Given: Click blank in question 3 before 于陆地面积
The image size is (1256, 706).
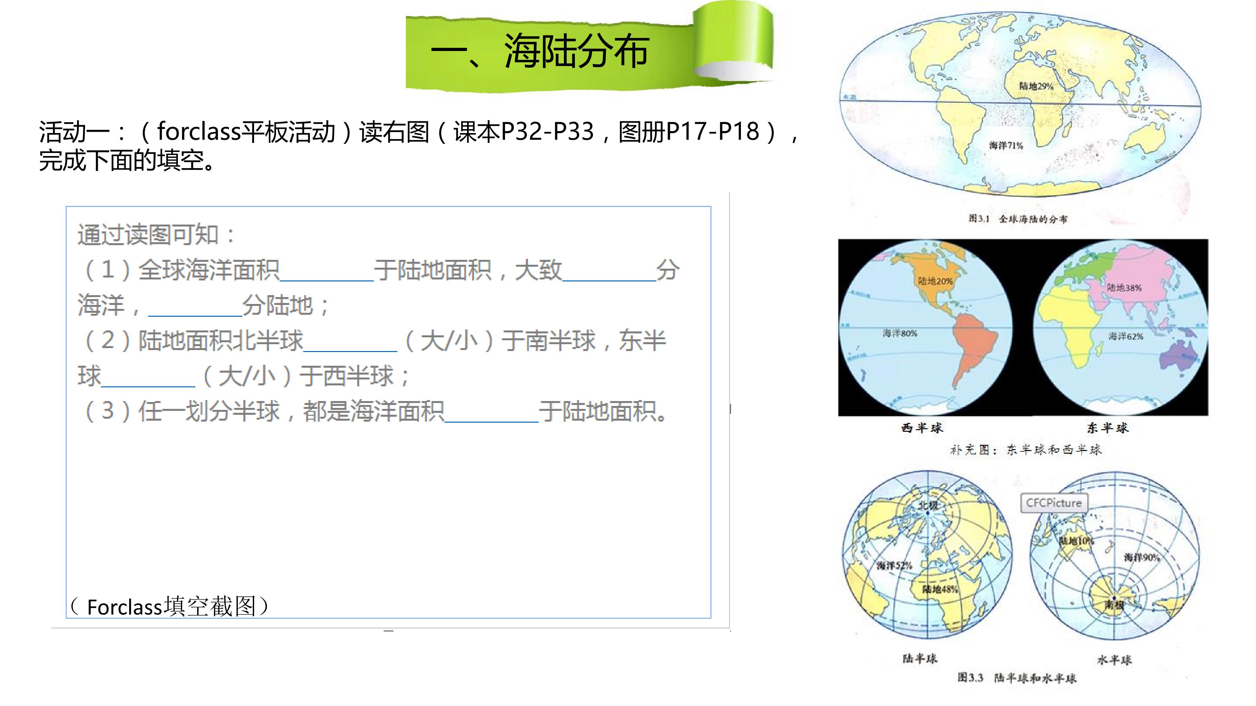Looking at the screenshot, I should [492, 412].
